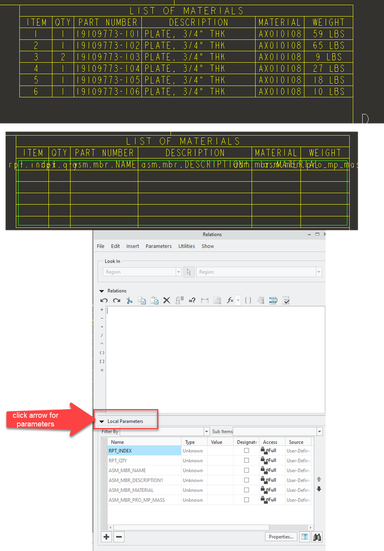The height and width of the screenshot is (551, 384).
Task: Sort relations with the blue list icon
Action: click(273, 301)
